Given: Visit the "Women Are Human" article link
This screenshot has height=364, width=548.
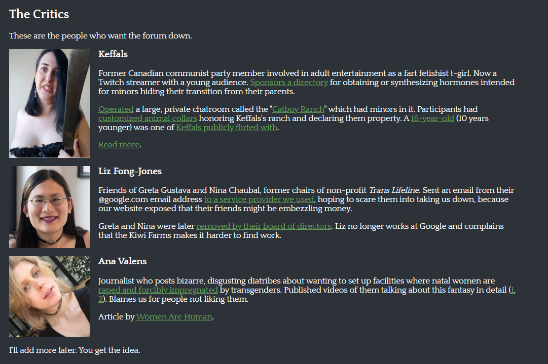Looking at the screenshot, I should 174,317.
